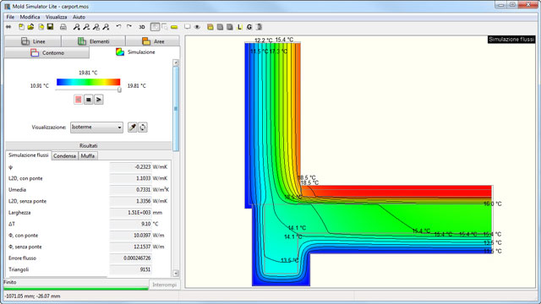Viewport: 541px width, 304px height.
Task: Refresh the visualization using the rotate icon
Action: point(143,128)
